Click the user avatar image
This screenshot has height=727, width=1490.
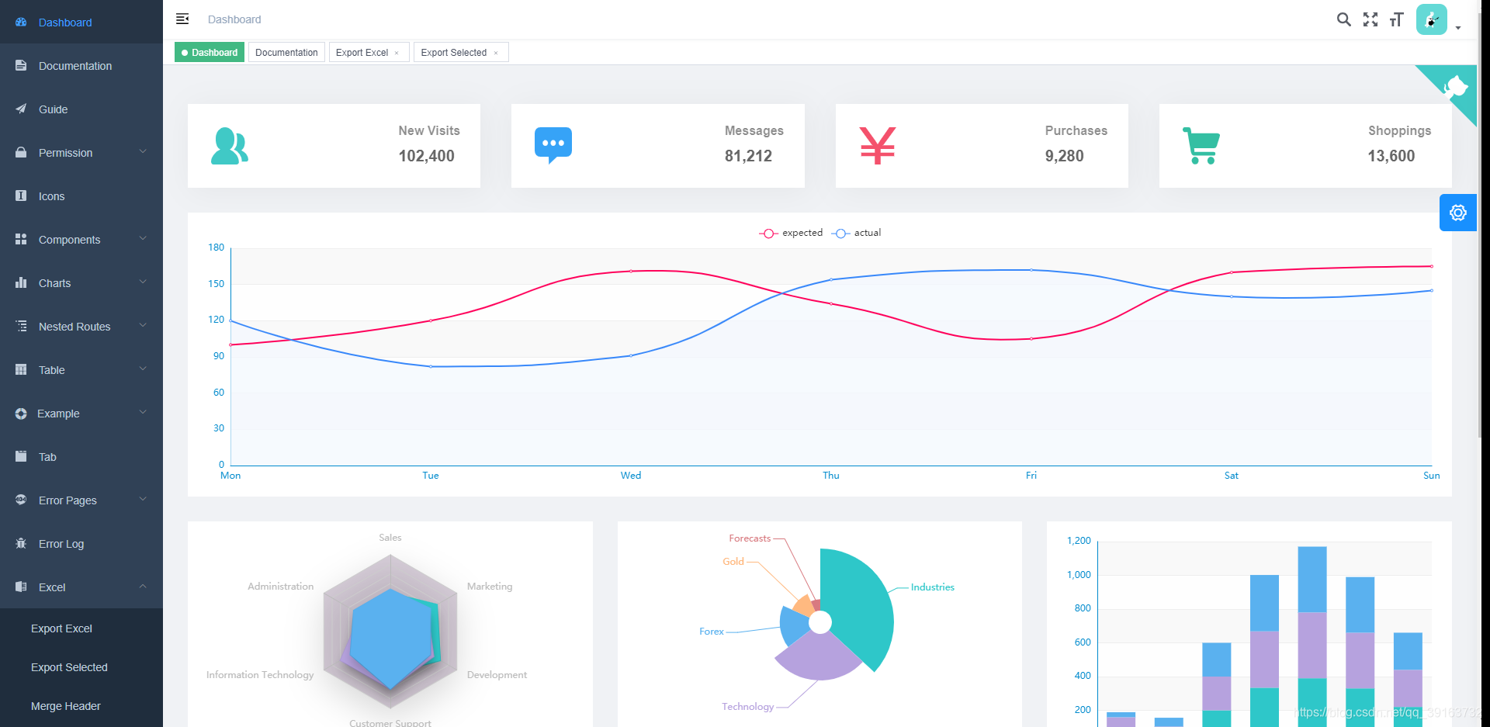[x=1432, y=19]
